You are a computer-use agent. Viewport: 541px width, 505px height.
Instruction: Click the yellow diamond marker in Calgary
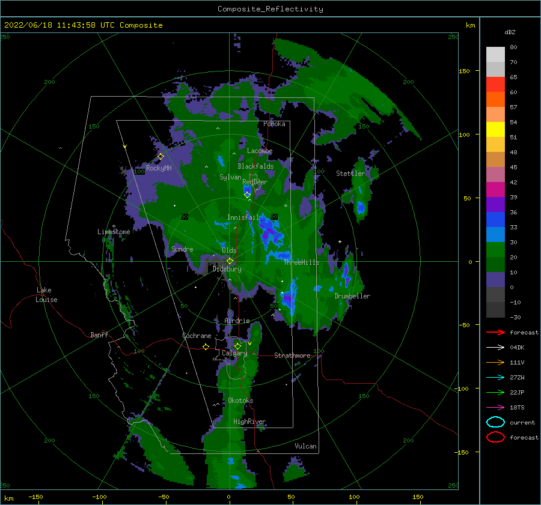click(x=237, y=346)
